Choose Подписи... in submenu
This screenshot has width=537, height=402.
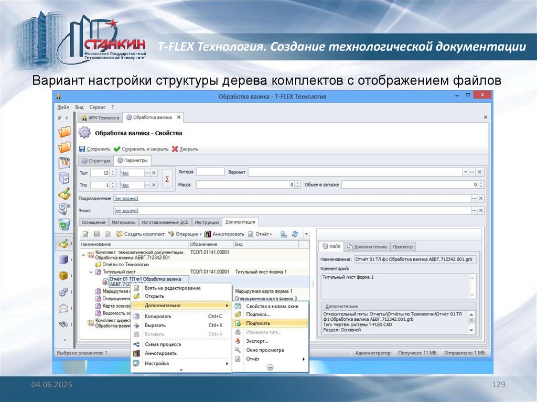pyautogui.click(x=270, y=314)
